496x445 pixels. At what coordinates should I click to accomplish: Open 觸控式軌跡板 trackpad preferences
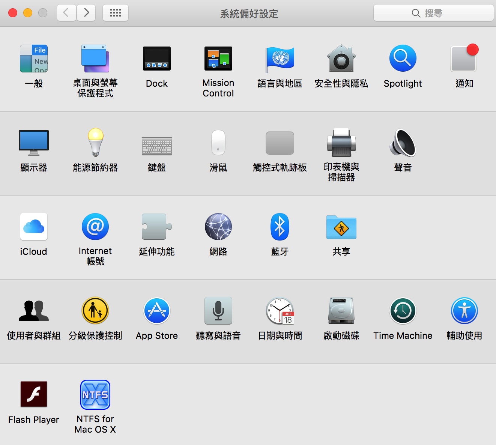click(x=280, y=143)
